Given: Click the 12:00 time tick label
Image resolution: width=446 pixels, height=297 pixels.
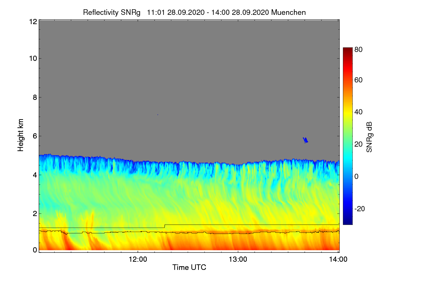Looking at the screenshot, I should point(138,260).
